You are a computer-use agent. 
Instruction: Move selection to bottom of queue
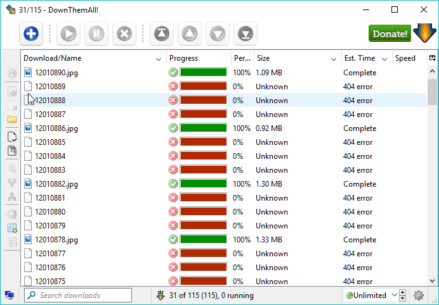[246, 34]
